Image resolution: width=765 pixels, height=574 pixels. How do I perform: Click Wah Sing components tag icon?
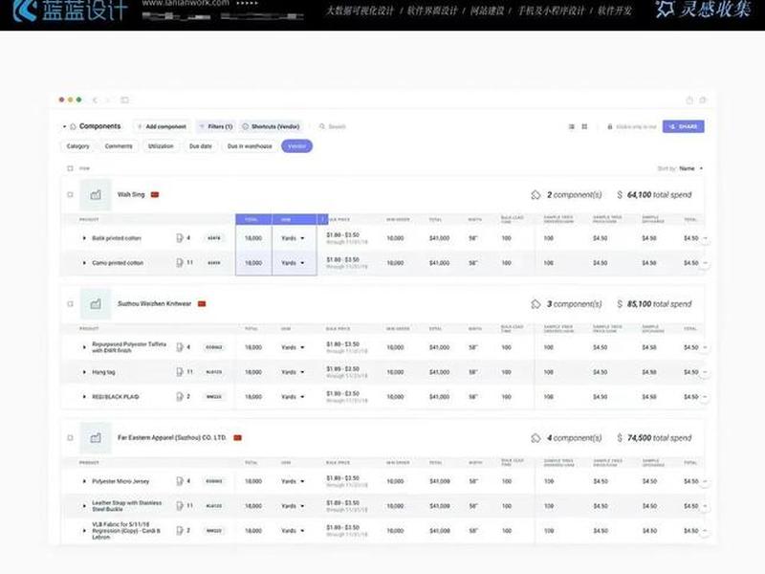point(535,195)
